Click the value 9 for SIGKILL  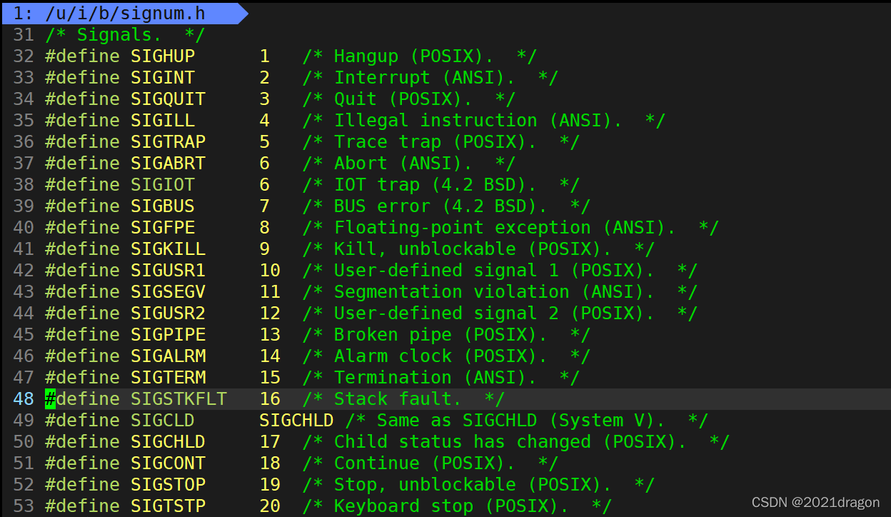(265, 249)
